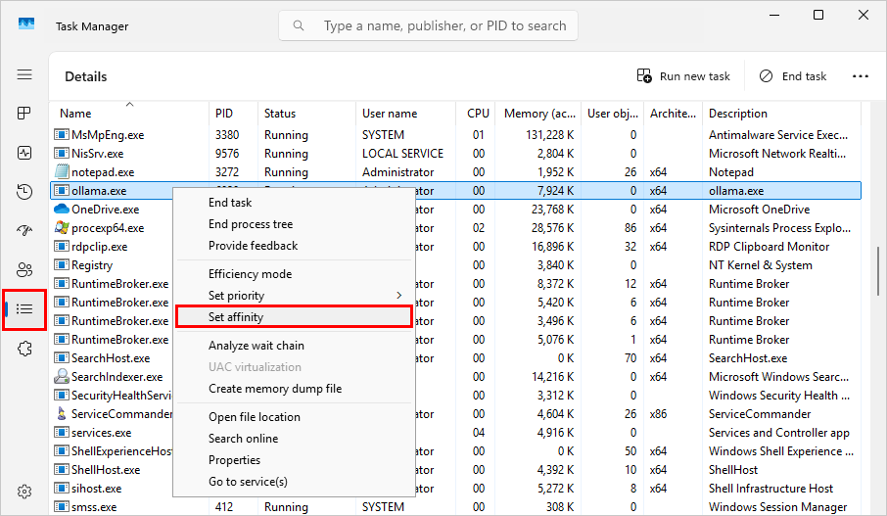Open the hamburger navigation menu
The image size is (887, 516).
(x=24, y=74)
